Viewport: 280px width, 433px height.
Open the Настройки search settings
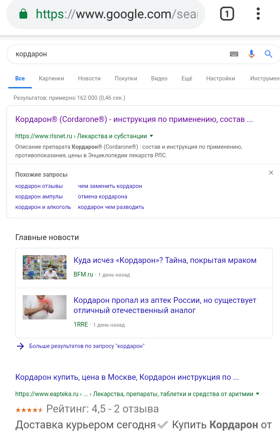coord(220,78)
